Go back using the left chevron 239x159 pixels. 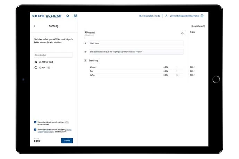35,26
